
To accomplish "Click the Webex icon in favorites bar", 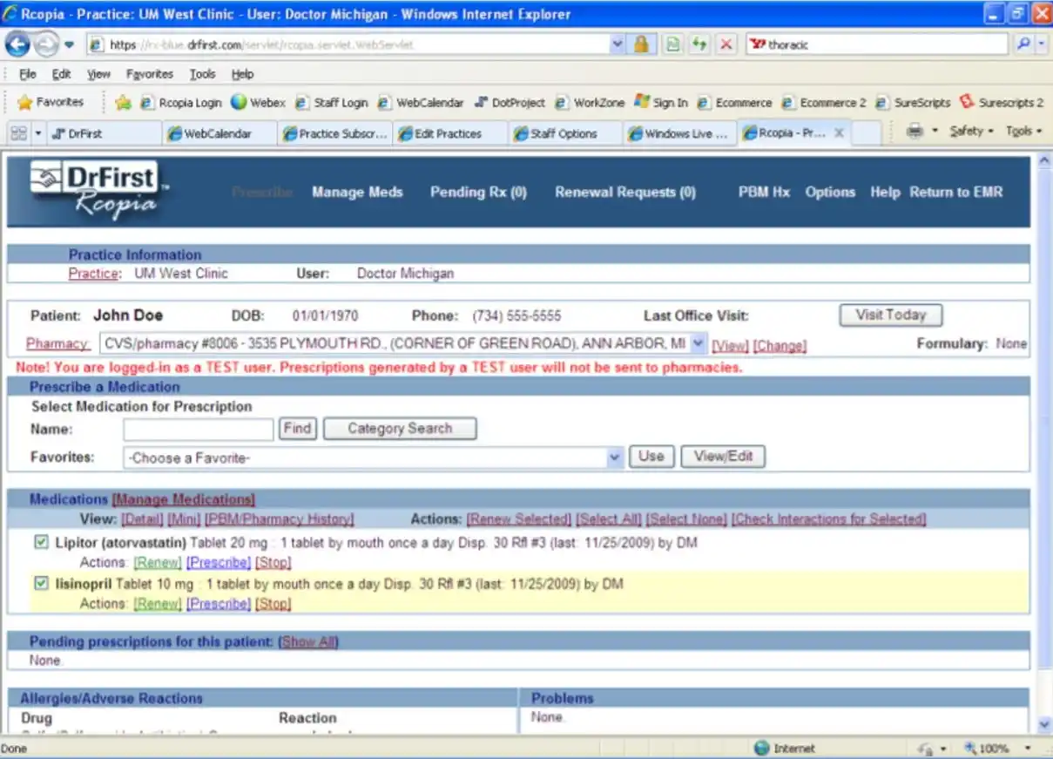I will [x=238, y=101].
